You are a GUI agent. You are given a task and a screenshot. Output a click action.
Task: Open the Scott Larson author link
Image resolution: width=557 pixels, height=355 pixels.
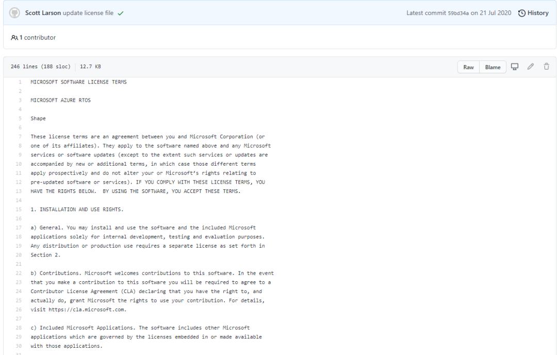tap(43, 13)
